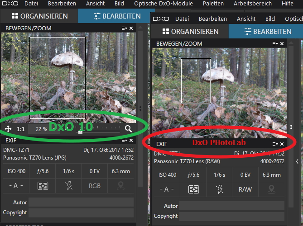
Task: Click metering mode icon in DxO 10 EXIF
Action: click(43, 186)
